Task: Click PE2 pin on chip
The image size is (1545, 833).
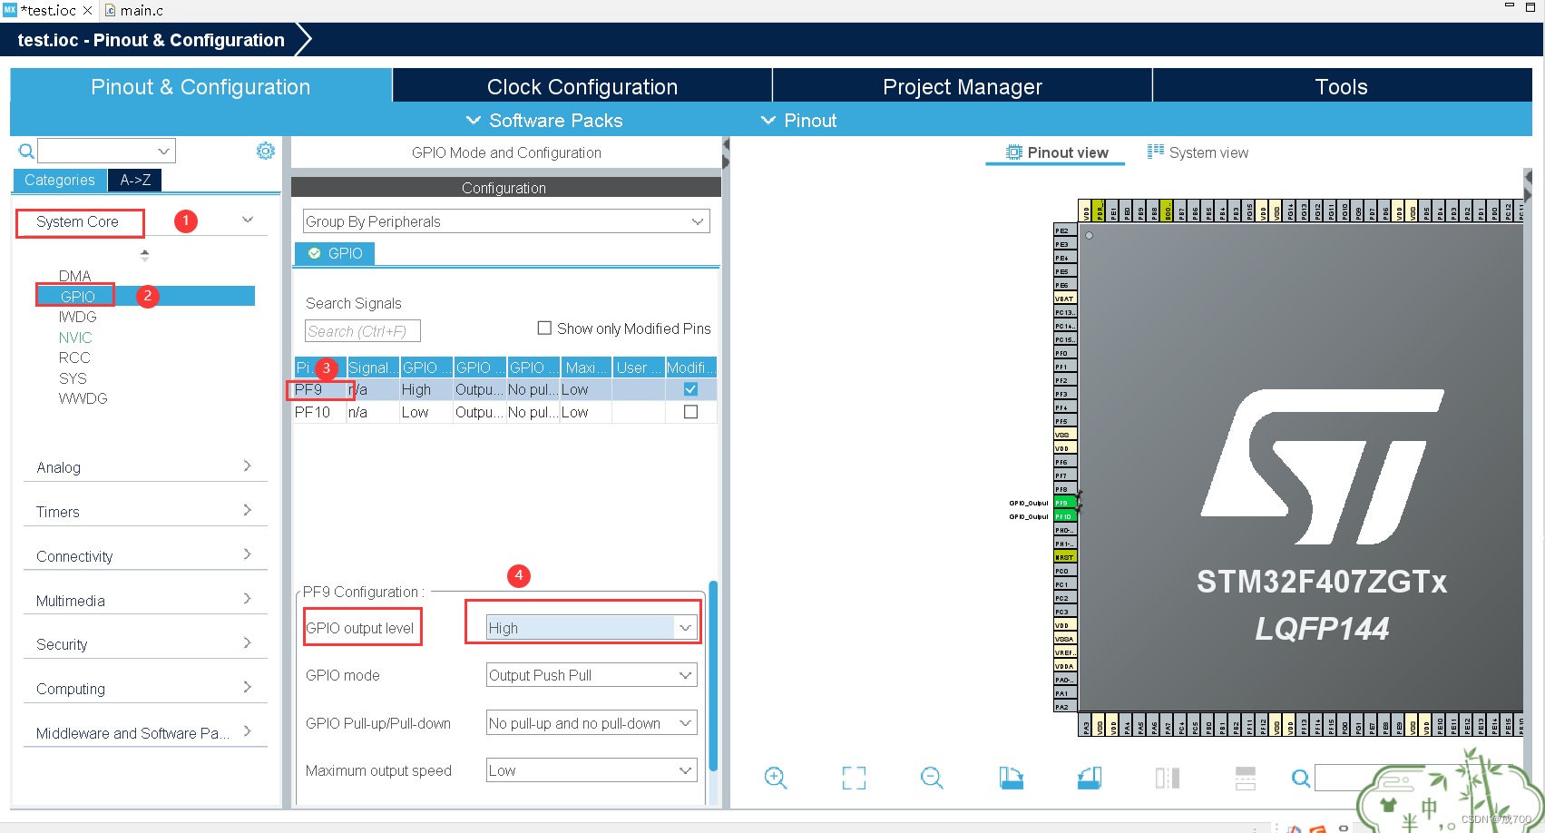Action: [1064, 230]
